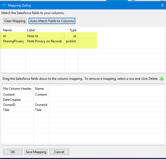Click the Save Mapping button
Image resolution: width=166 pixels, height=159 pixels.
[x=36, y=152]
